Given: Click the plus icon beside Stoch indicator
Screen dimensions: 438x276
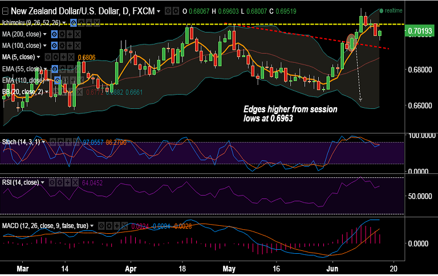Looking at the screenshot, I should [x=68, y=142].
